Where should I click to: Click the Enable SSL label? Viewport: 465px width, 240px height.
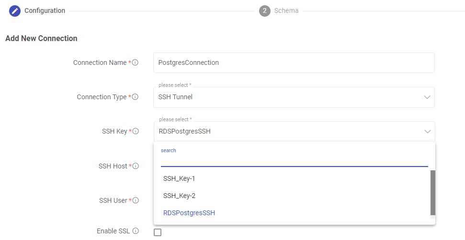(113, 231)
